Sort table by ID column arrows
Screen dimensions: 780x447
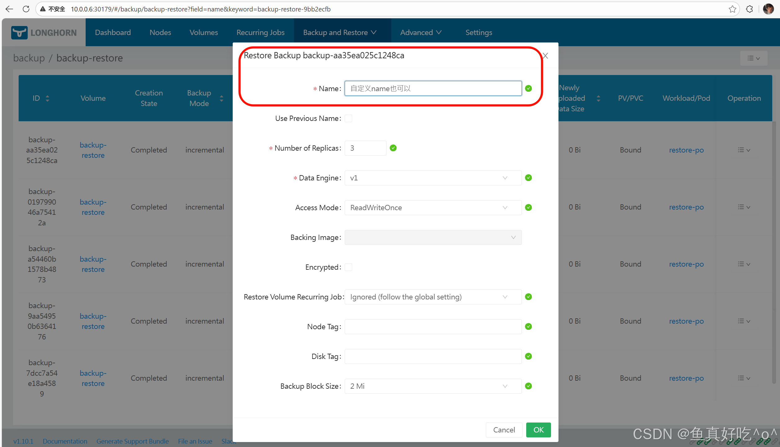point(47,98)
